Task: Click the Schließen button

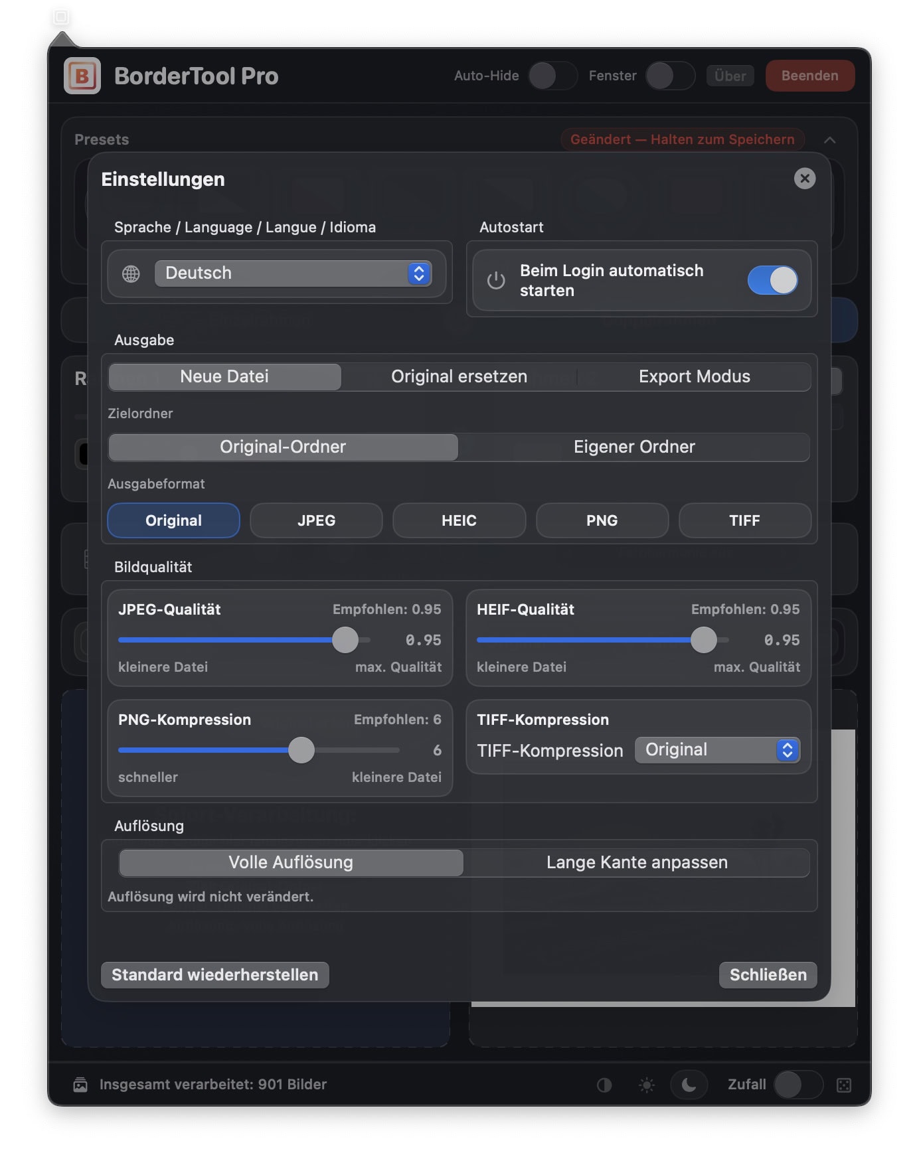Action: click(x=768, y=975)
